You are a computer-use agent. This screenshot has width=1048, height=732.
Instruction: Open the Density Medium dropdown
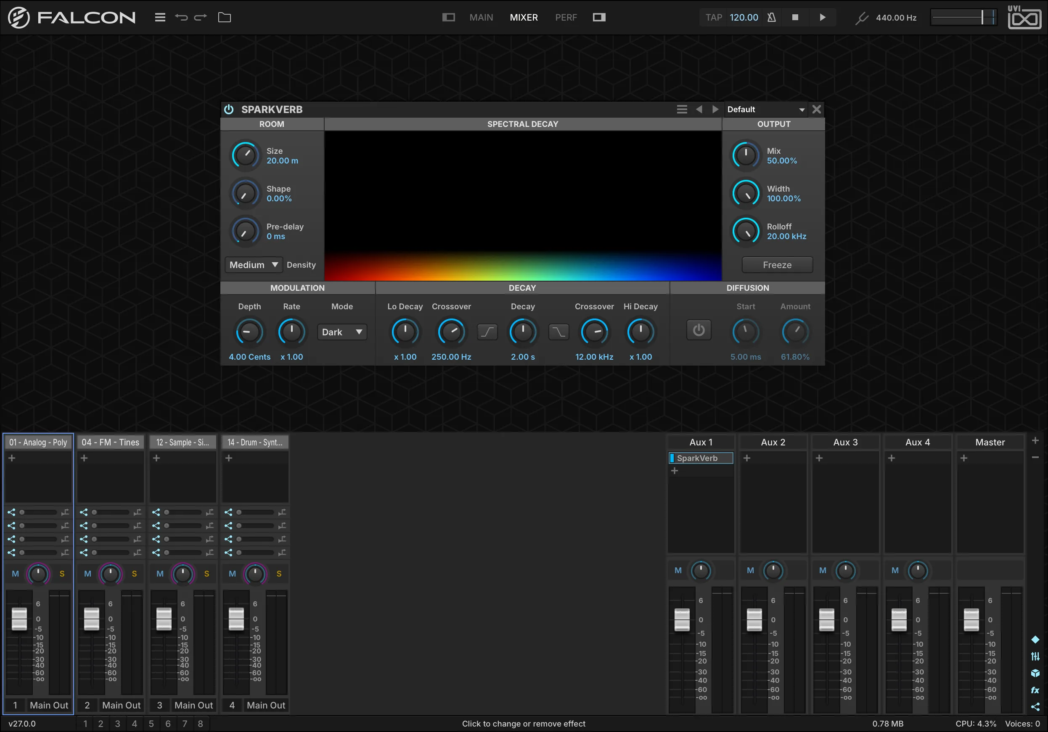tap(254, 265)
